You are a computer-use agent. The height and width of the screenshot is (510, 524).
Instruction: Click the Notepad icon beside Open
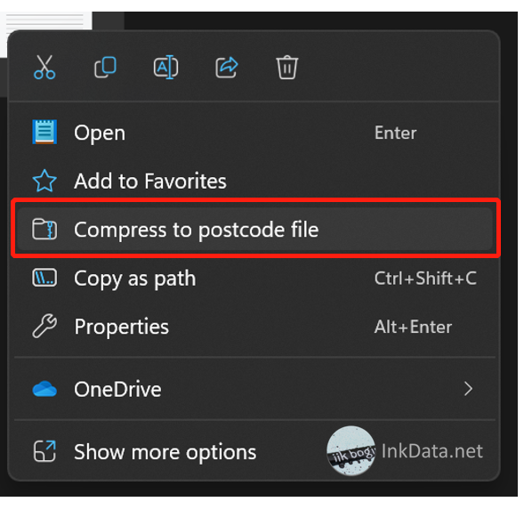(44, 133)
